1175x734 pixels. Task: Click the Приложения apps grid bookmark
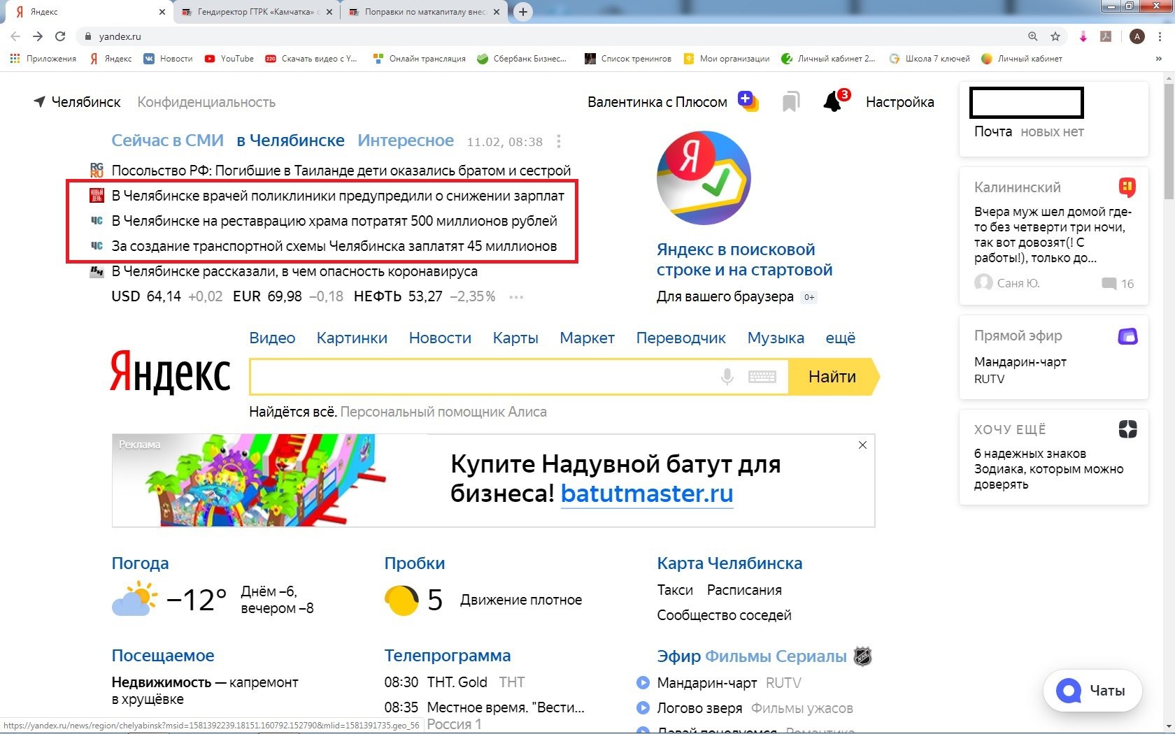click(43, 59)
